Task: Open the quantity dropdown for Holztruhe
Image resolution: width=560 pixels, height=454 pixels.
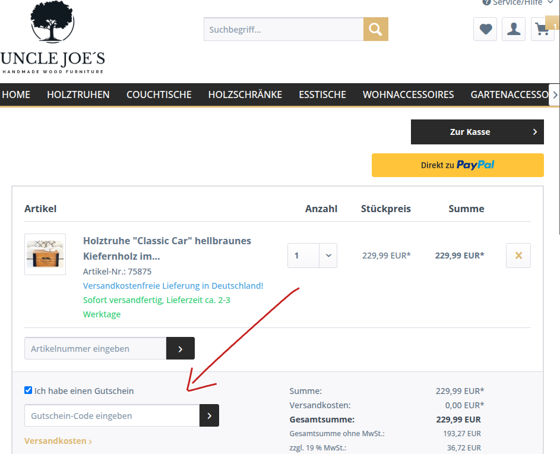Action: pyautogui.click(x=328, y=256)
